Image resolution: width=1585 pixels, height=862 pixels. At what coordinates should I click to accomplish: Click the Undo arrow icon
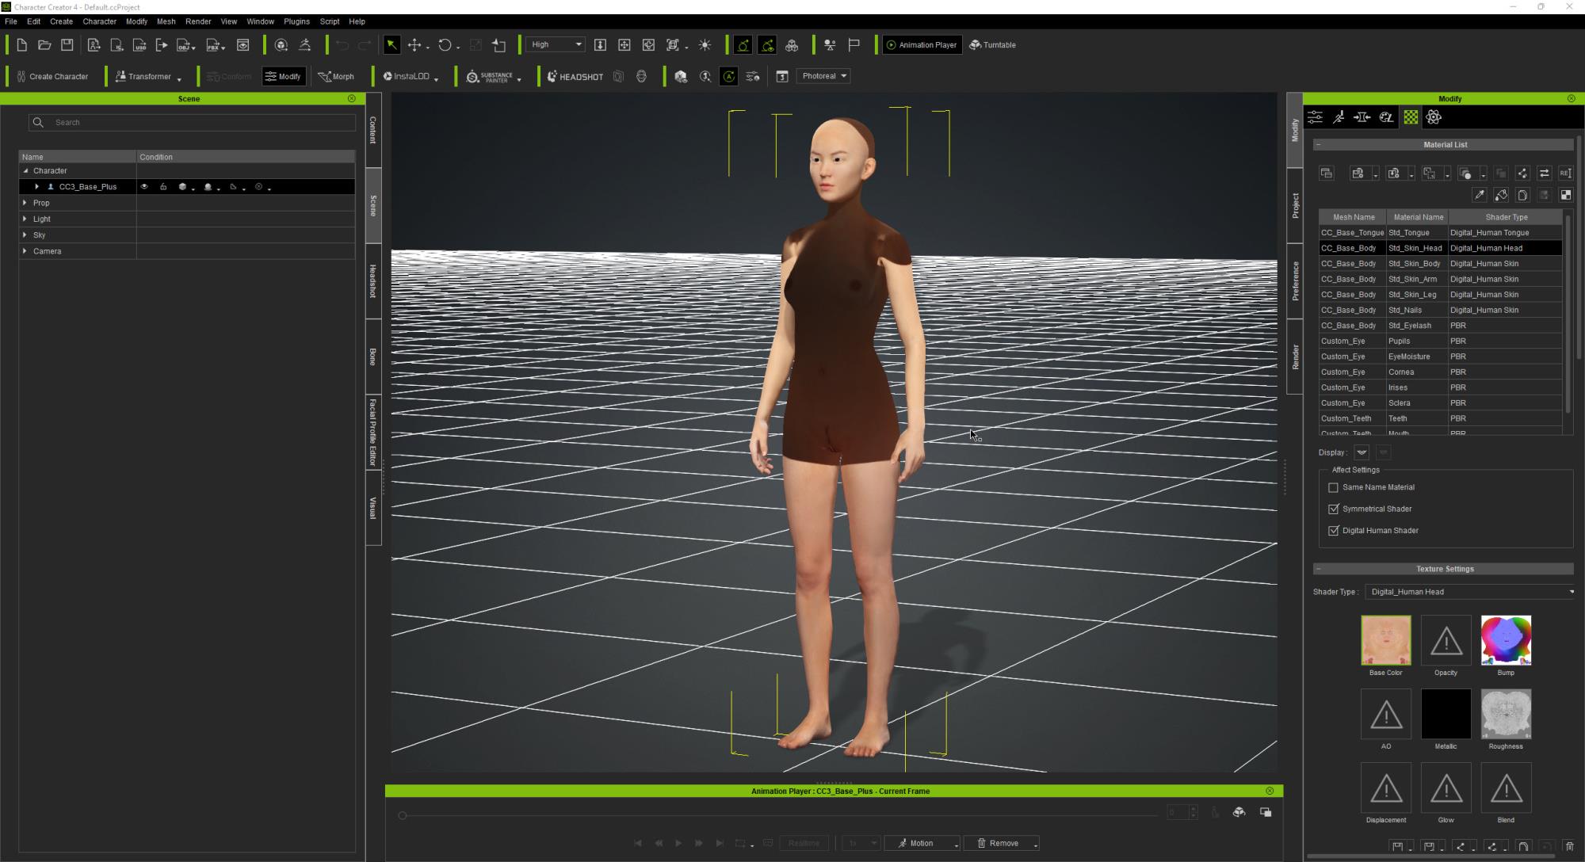point(342,45)
